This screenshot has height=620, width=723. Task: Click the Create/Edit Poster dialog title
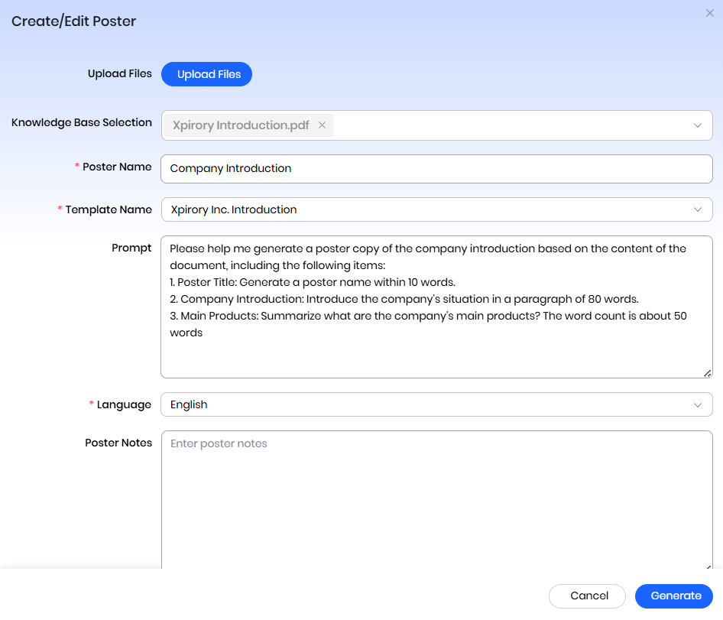pos(73,21)
